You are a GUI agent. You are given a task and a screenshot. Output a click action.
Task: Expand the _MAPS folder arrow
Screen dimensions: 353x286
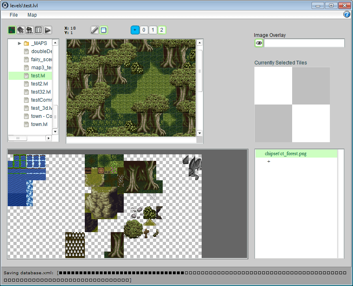(19, 43)
